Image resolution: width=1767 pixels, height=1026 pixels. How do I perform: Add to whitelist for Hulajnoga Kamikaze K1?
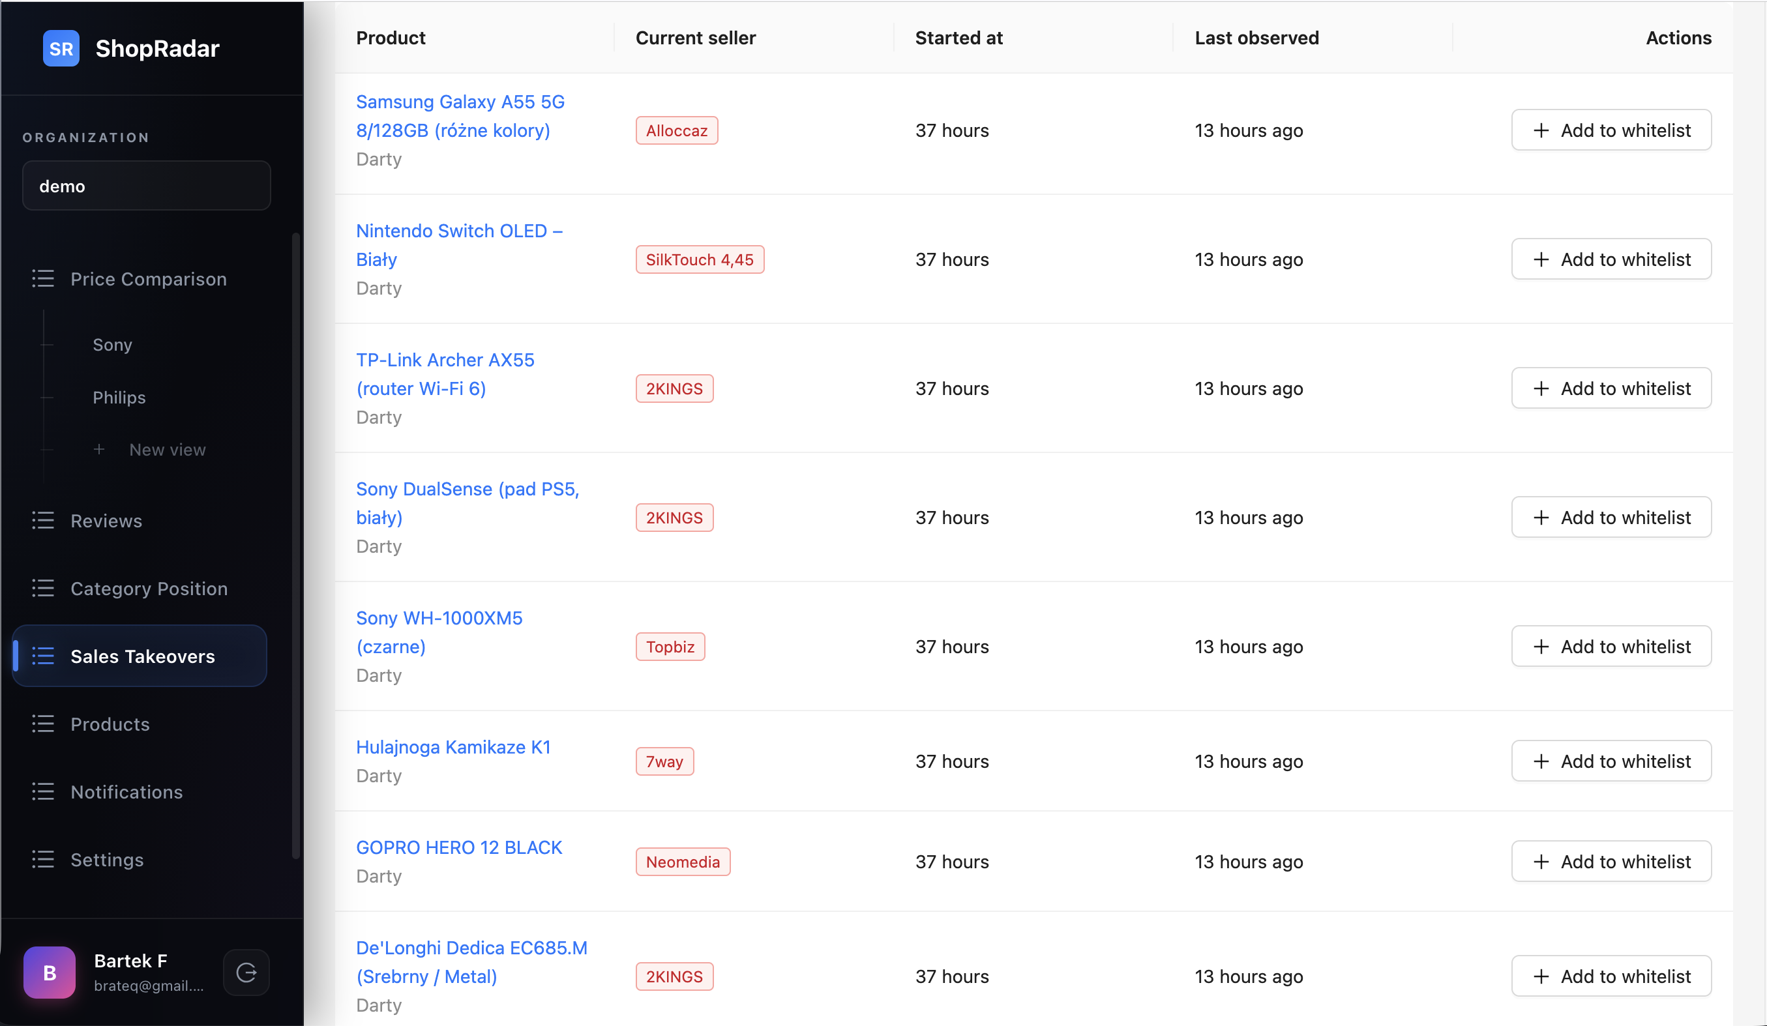(1611, 761)
